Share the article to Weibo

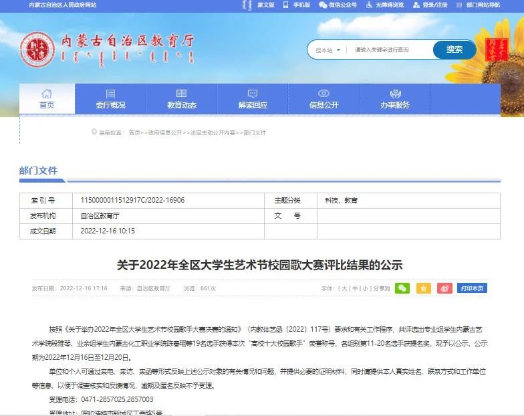tap(444, 288)
